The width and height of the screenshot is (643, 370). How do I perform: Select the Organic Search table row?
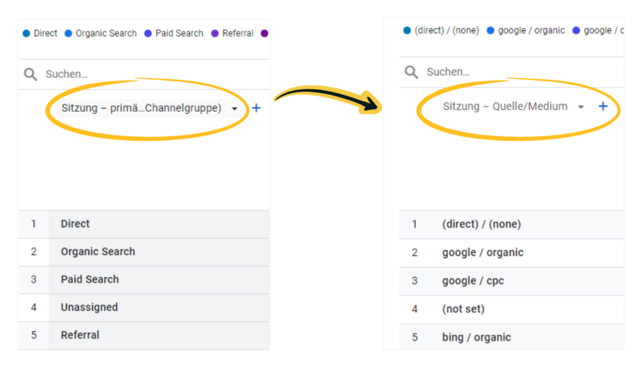98,251
